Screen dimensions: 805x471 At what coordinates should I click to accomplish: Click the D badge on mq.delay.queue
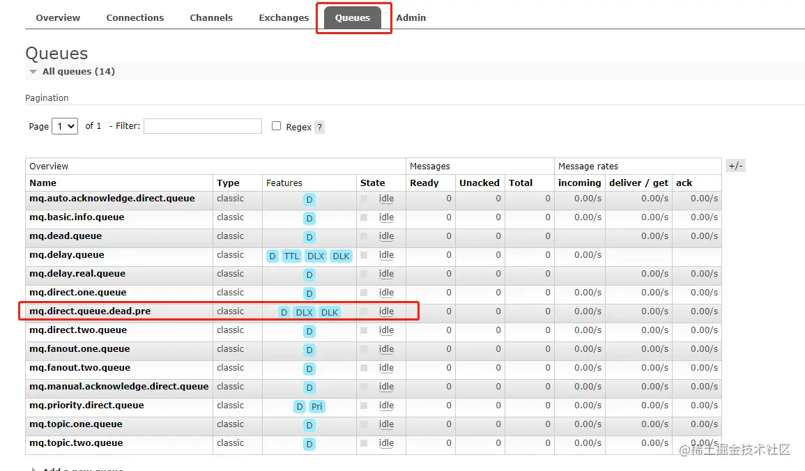coord(273,256)
